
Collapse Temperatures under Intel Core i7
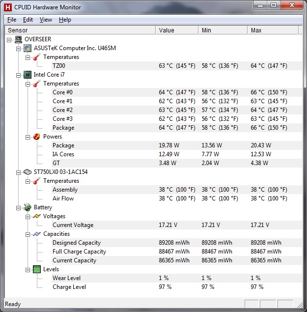click(x=28, y=84)
